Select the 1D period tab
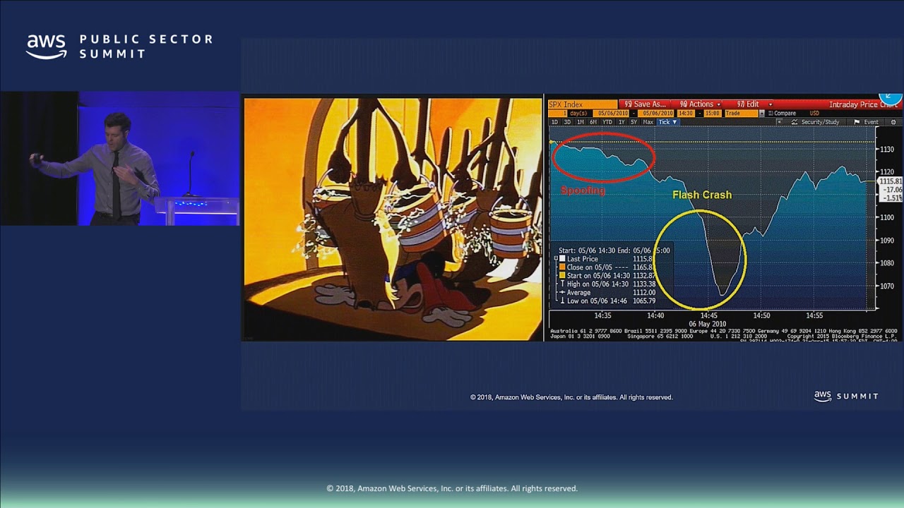904x508 pixels. [554, 122]
